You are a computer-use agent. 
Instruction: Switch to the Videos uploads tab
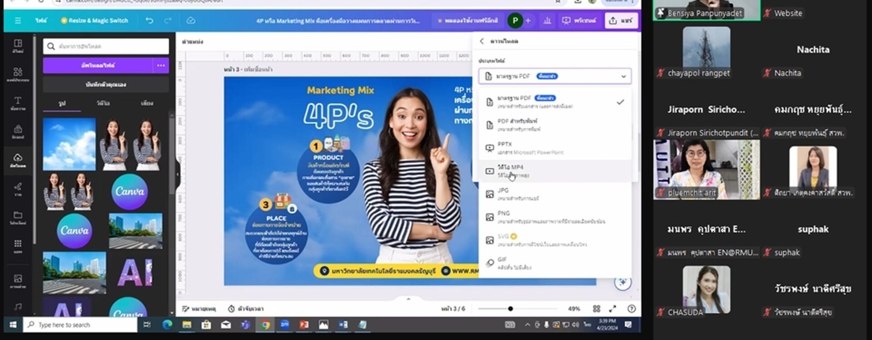(103, 103)
